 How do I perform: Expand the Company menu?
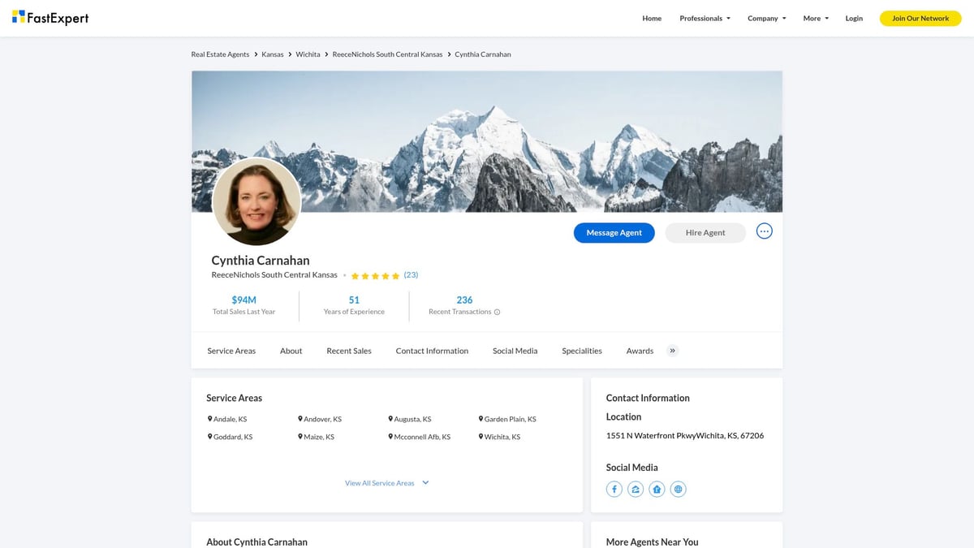(x=765, y=18)
